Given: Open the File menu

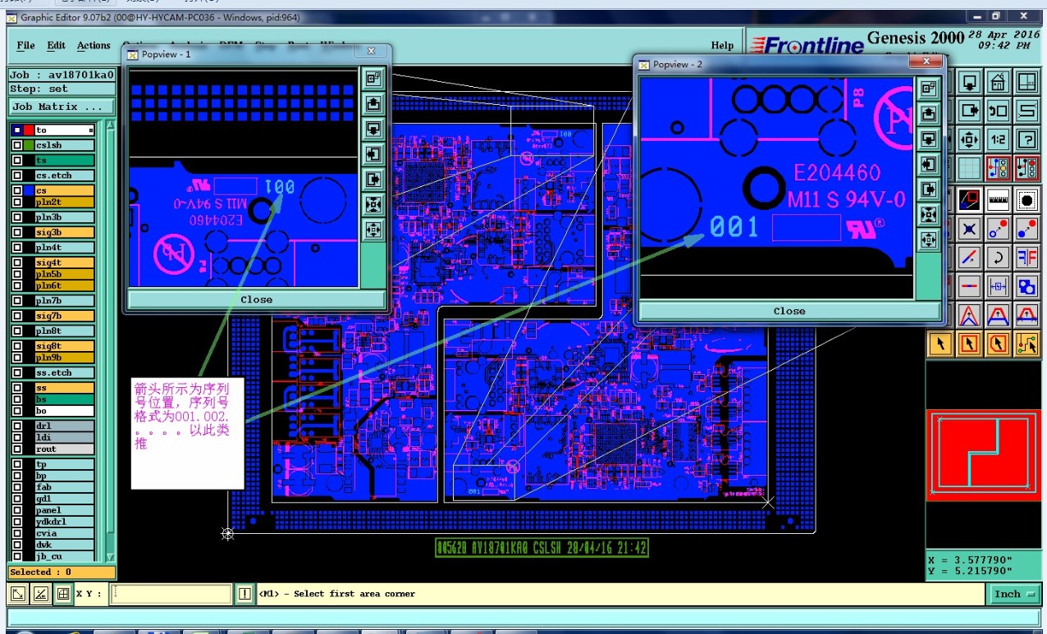Looking at the screenshot, I should pyautogui.click(x=25, y=45).
